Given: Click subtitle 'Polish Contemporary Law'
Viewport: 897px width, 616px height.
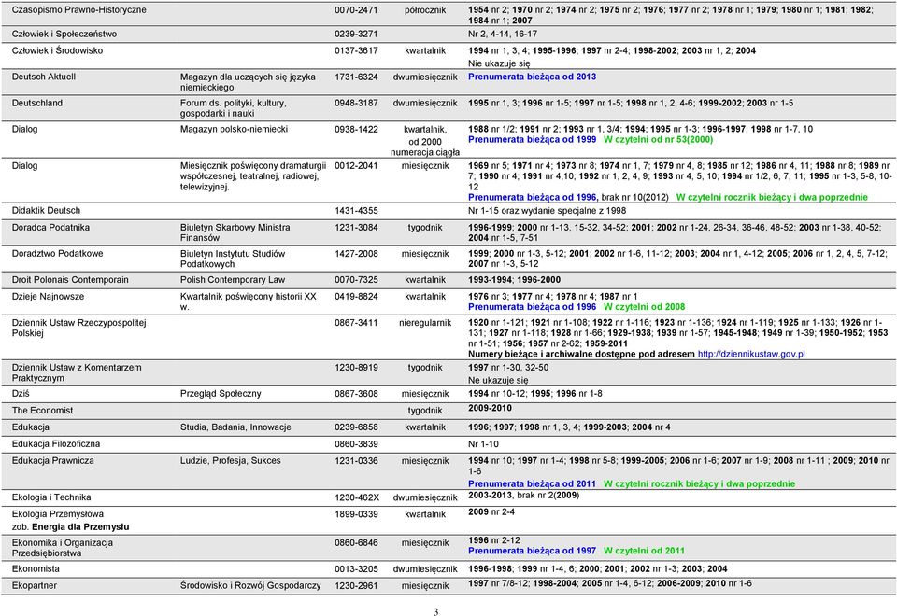Looking at the screenshot, I should (233, 280).
